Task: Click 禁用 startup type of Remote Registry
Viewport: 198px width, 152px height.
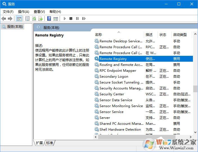Action: coord(177,59)
